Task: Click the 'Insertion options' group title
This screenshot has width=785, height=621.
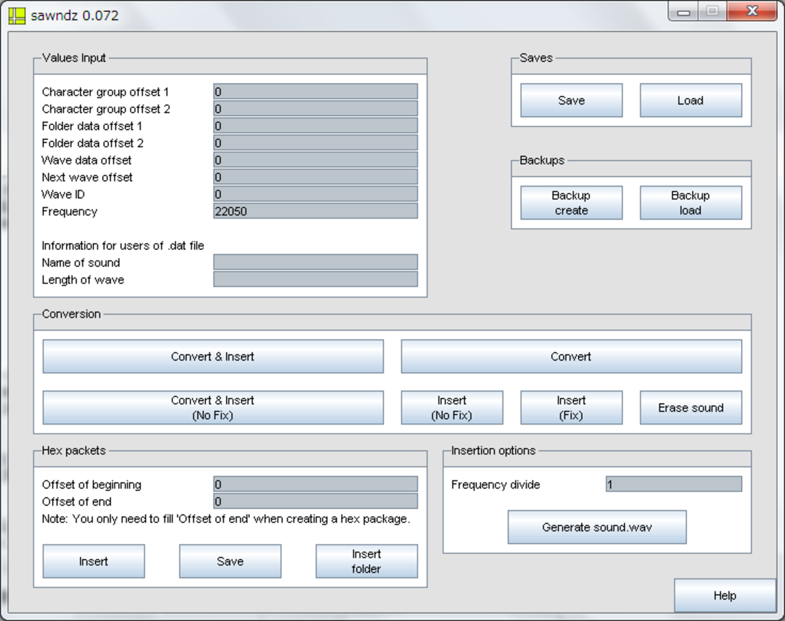Action: pos(493,451)
